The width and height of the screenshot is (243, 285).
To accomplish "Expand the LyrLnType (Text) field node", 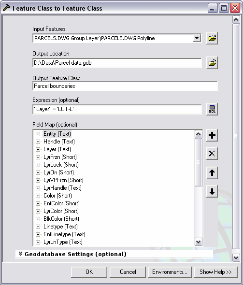I will point(38,242).
